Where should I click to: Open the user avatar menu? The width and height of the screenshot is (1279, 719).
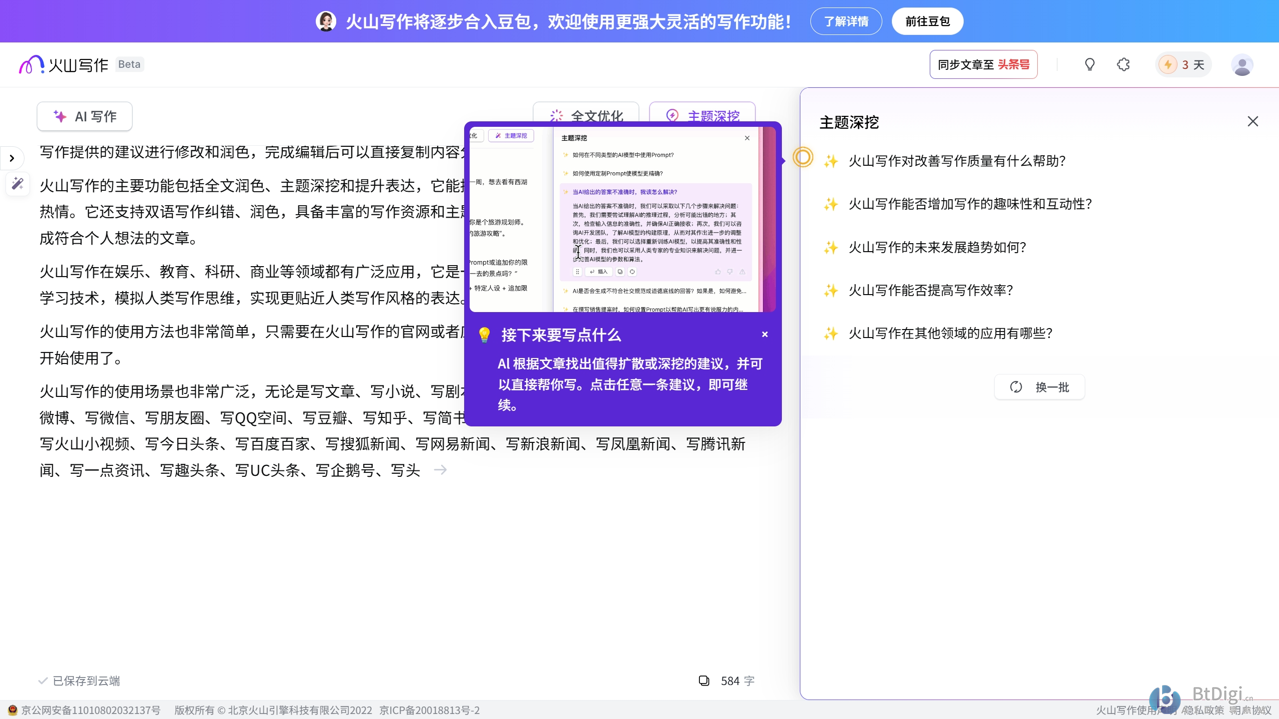(x=1242, y=65)
